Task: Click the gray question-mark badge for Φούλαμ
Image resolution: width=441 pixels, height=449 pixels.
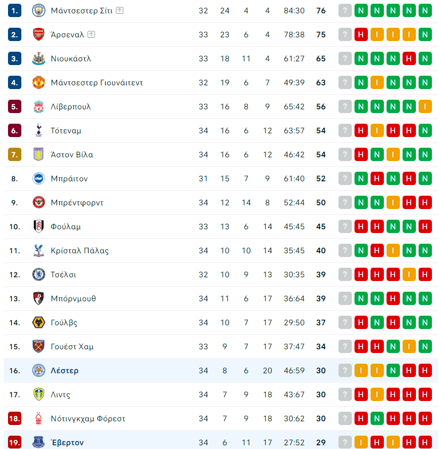Action: 345,227
